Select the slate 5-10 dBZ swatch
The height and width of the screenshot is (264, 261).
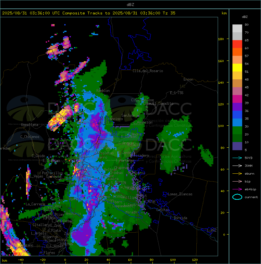pos(237,146)
